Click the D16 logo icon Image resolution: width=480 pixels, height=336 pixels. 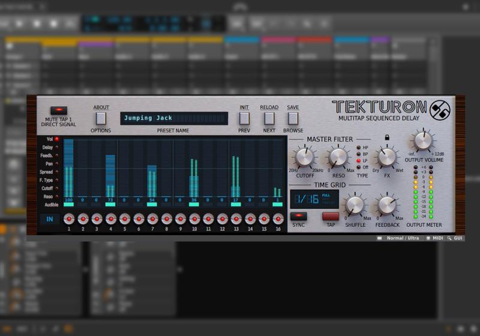pos(440,109)
